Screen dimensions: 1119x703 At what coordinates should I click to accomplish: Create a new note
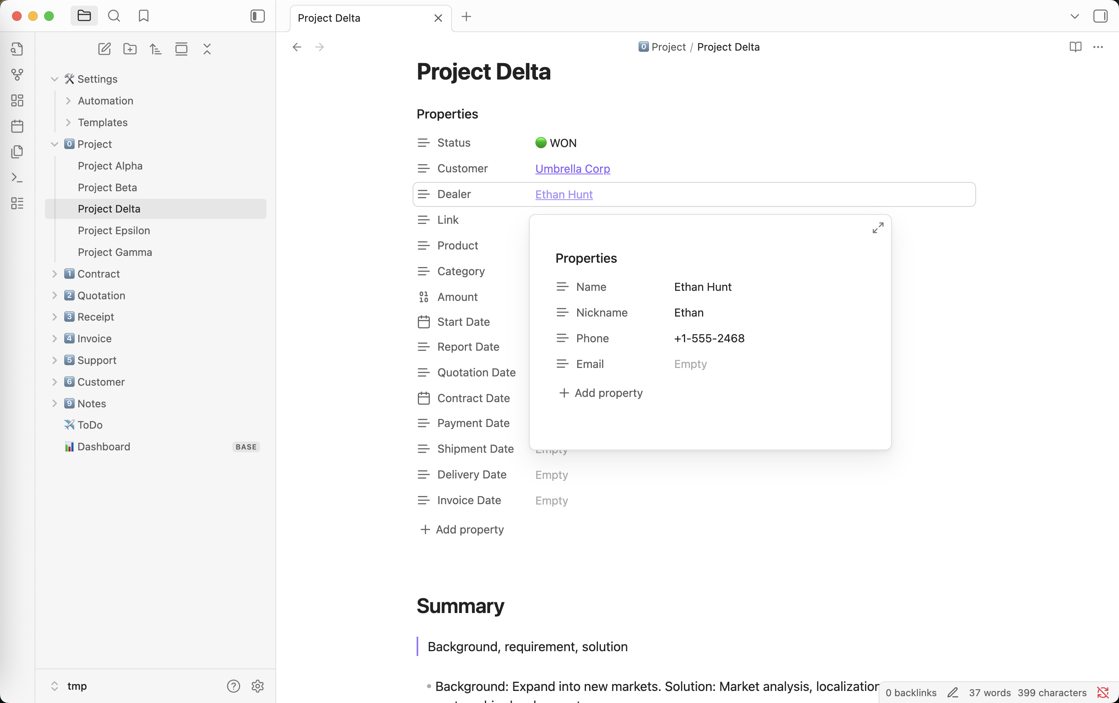(104, 49)
